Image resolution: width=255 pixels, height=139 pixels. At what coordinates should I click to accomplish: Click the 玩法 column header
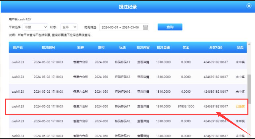point(122,48)
